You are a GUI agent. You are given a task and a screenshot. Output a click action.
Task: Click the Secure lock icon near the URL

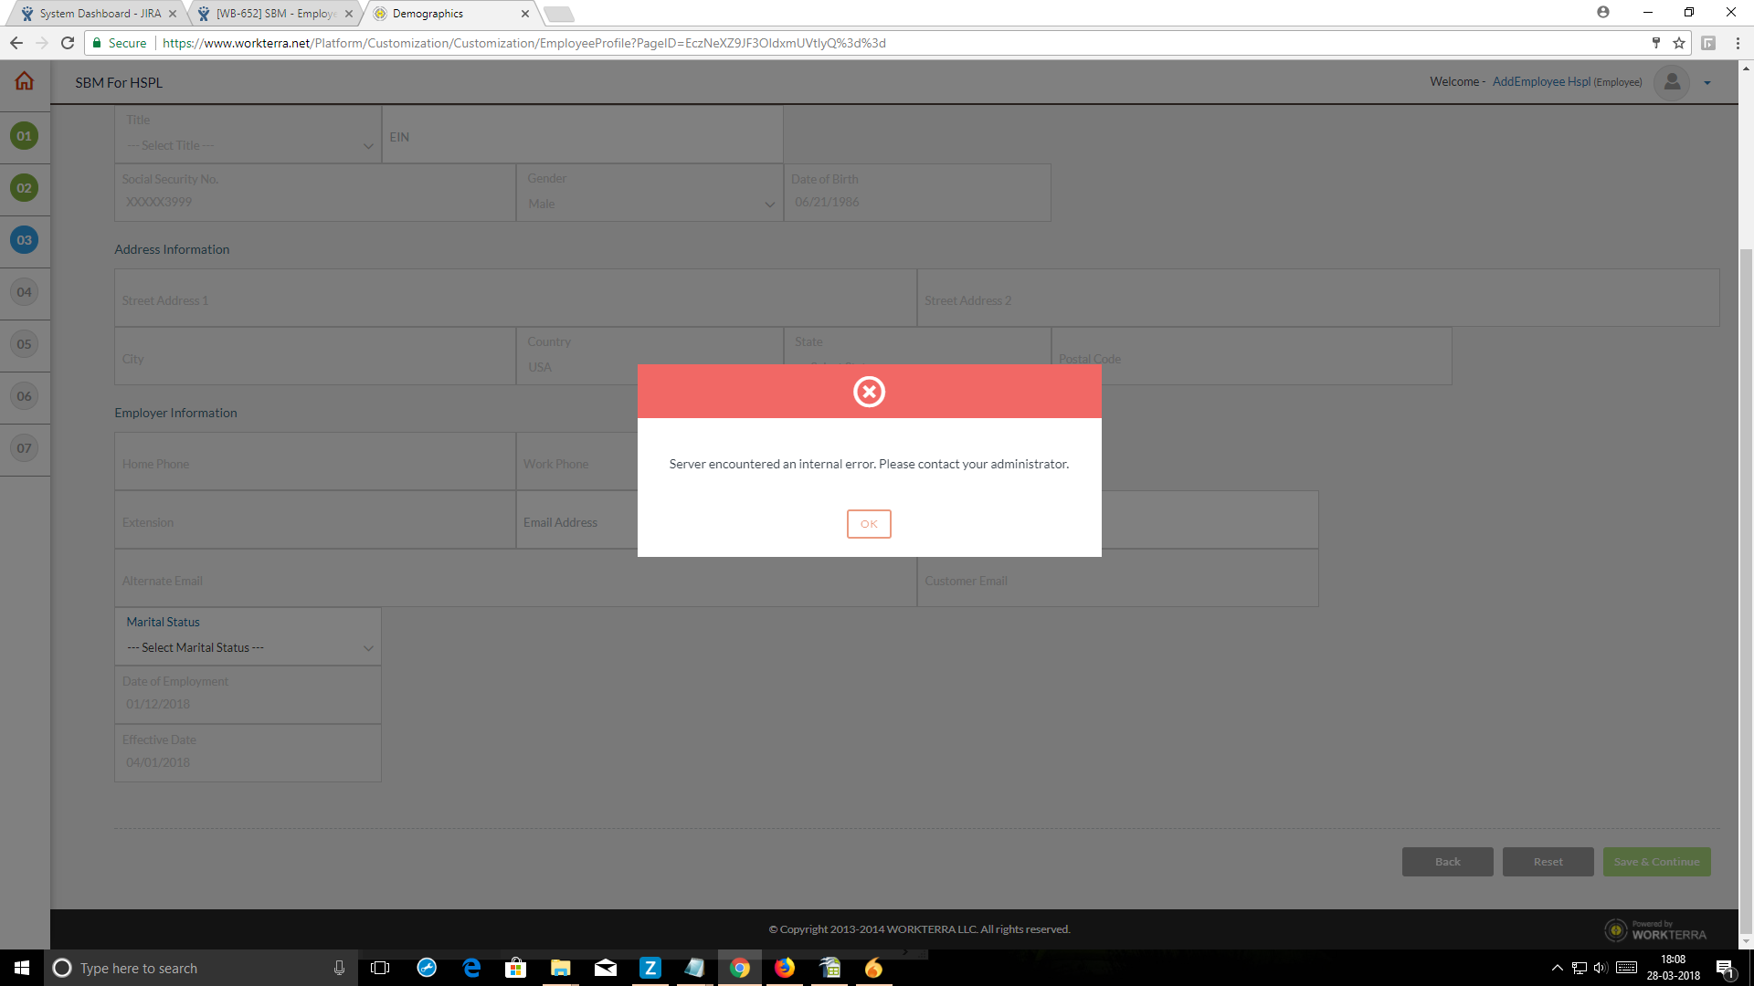point(97,43)
